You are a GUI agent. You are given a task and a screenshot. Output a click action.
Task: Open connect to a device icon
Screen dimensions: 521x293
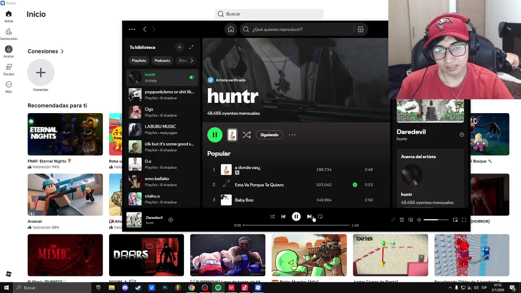[410, 220]
